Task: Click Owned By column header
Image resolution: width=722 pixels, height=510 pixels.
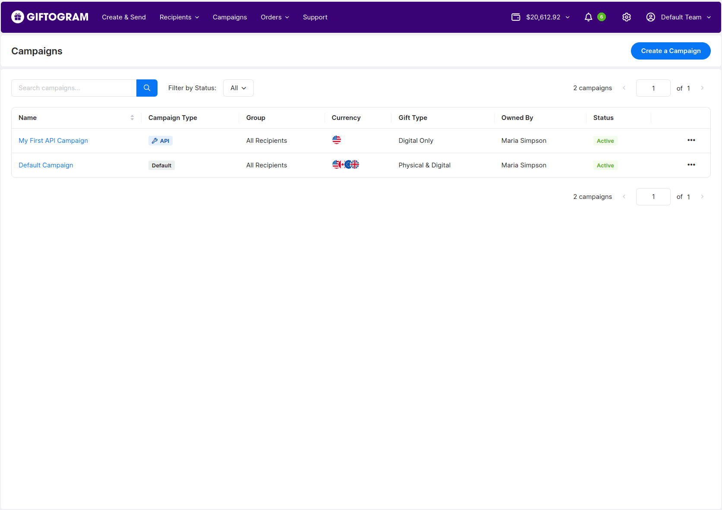Action: pyautogui.click(x=517, y=118)
